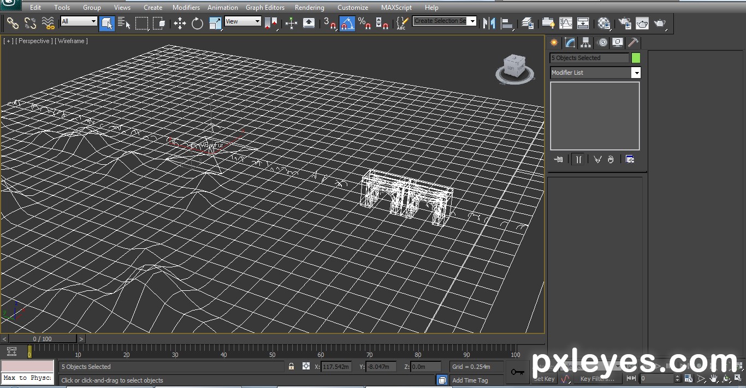Open Configure Modifier Sets
Viewport: 746px width, 388px height.
pyautogui.click(x=630, y=159)
